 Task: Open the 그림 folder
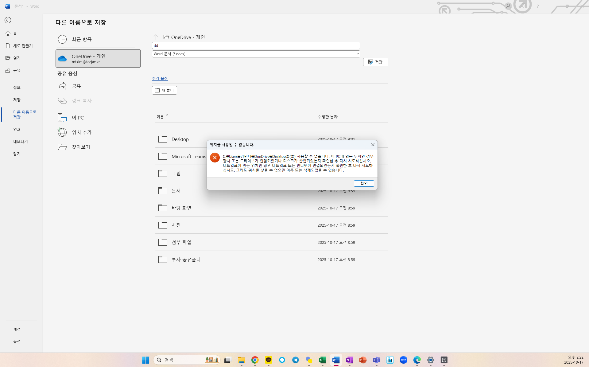[x=176, y=174]
